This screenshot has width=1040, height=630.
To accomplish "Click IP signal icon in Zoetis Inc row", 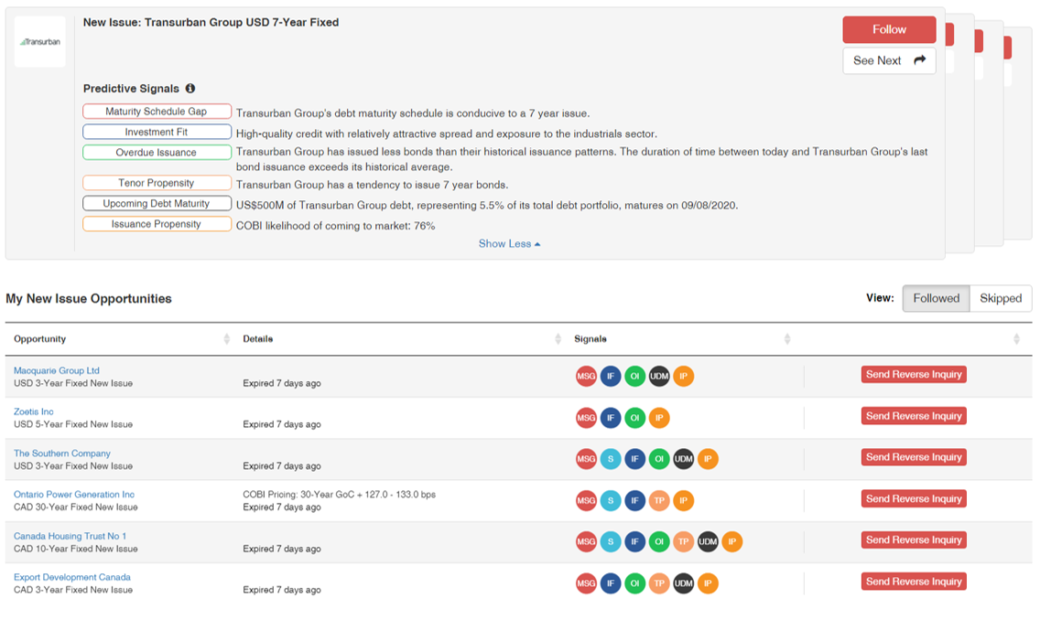I will click(659, 418).
